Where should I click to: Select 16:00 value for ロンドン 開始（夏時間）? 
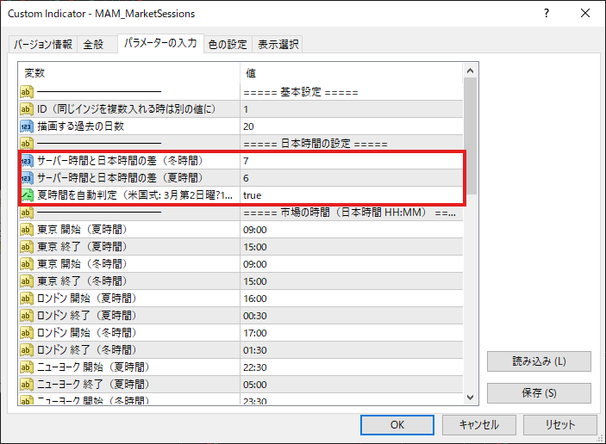[352, 299]
